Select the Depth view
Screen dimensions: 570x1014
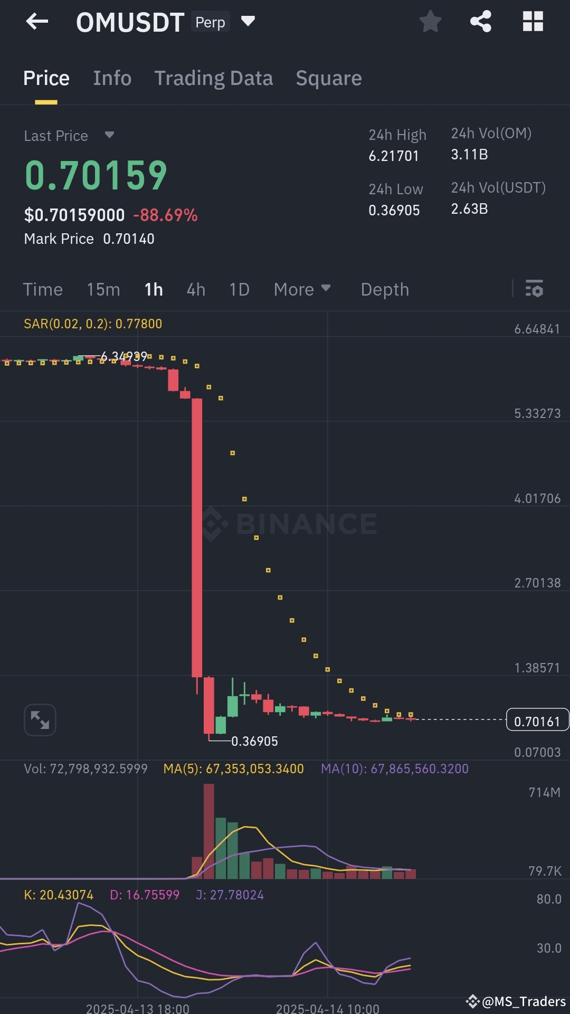[x=385, y=289]
